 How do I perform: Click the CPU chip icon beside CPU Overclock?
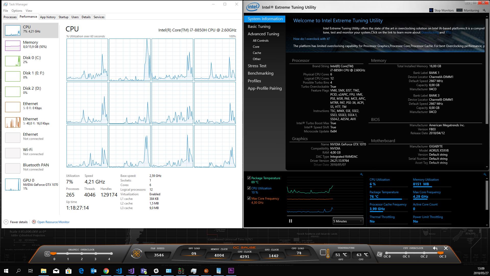[380, 254]
